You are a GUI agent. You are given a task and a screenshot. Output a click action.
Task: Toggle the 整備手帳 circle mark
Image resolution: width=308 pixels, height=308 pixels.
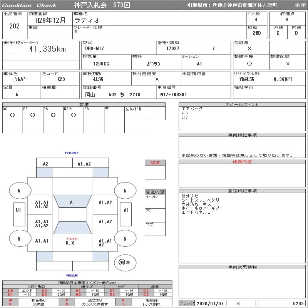tap(249, 64)
